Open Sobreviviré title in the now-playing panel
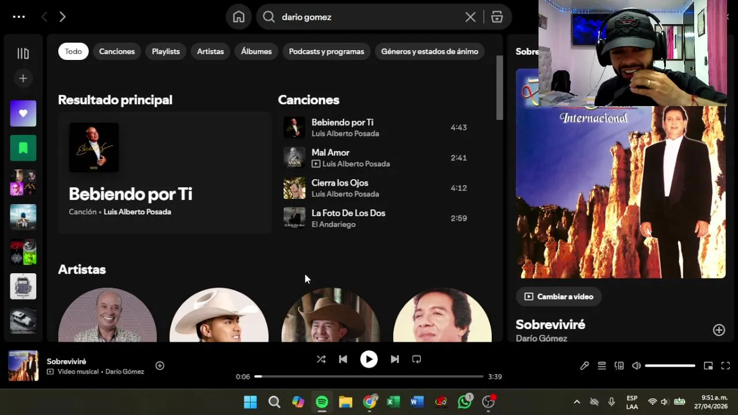The image size is (738, 415). [550, 325]
